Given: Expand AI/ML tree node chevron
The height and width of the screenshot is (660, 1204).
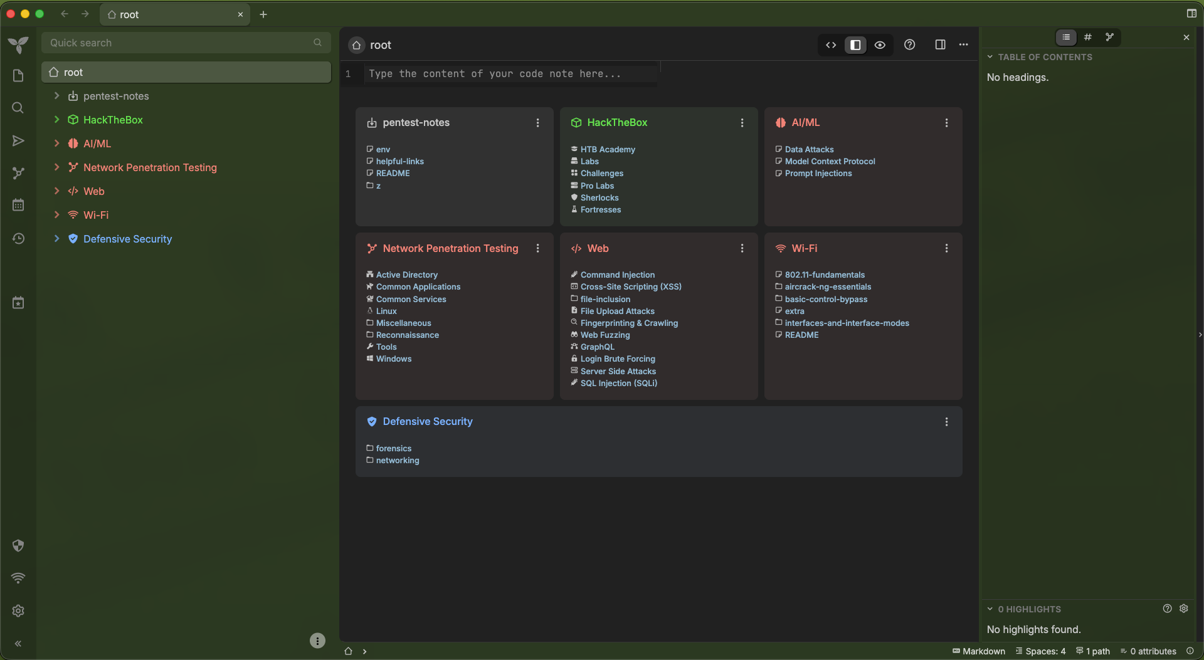Looking at the screenshot, I should point(56,143).
